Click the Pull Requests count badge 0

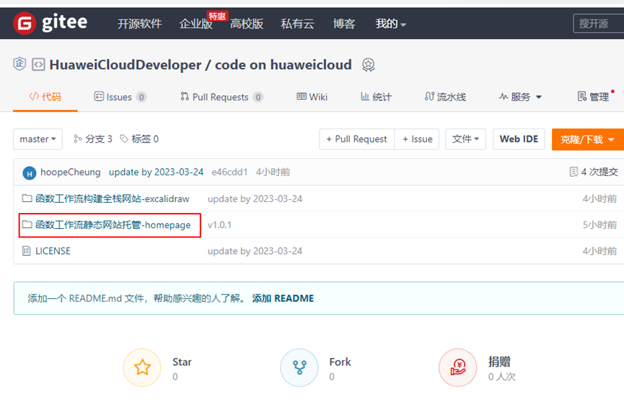tap(258, 97)
